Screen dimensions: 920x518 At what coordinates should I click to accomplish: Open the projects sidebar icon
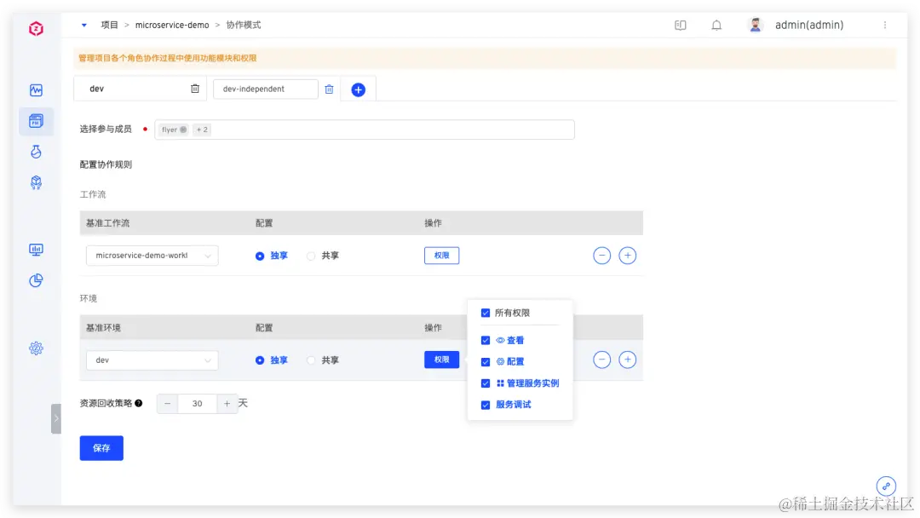[36, 121]
